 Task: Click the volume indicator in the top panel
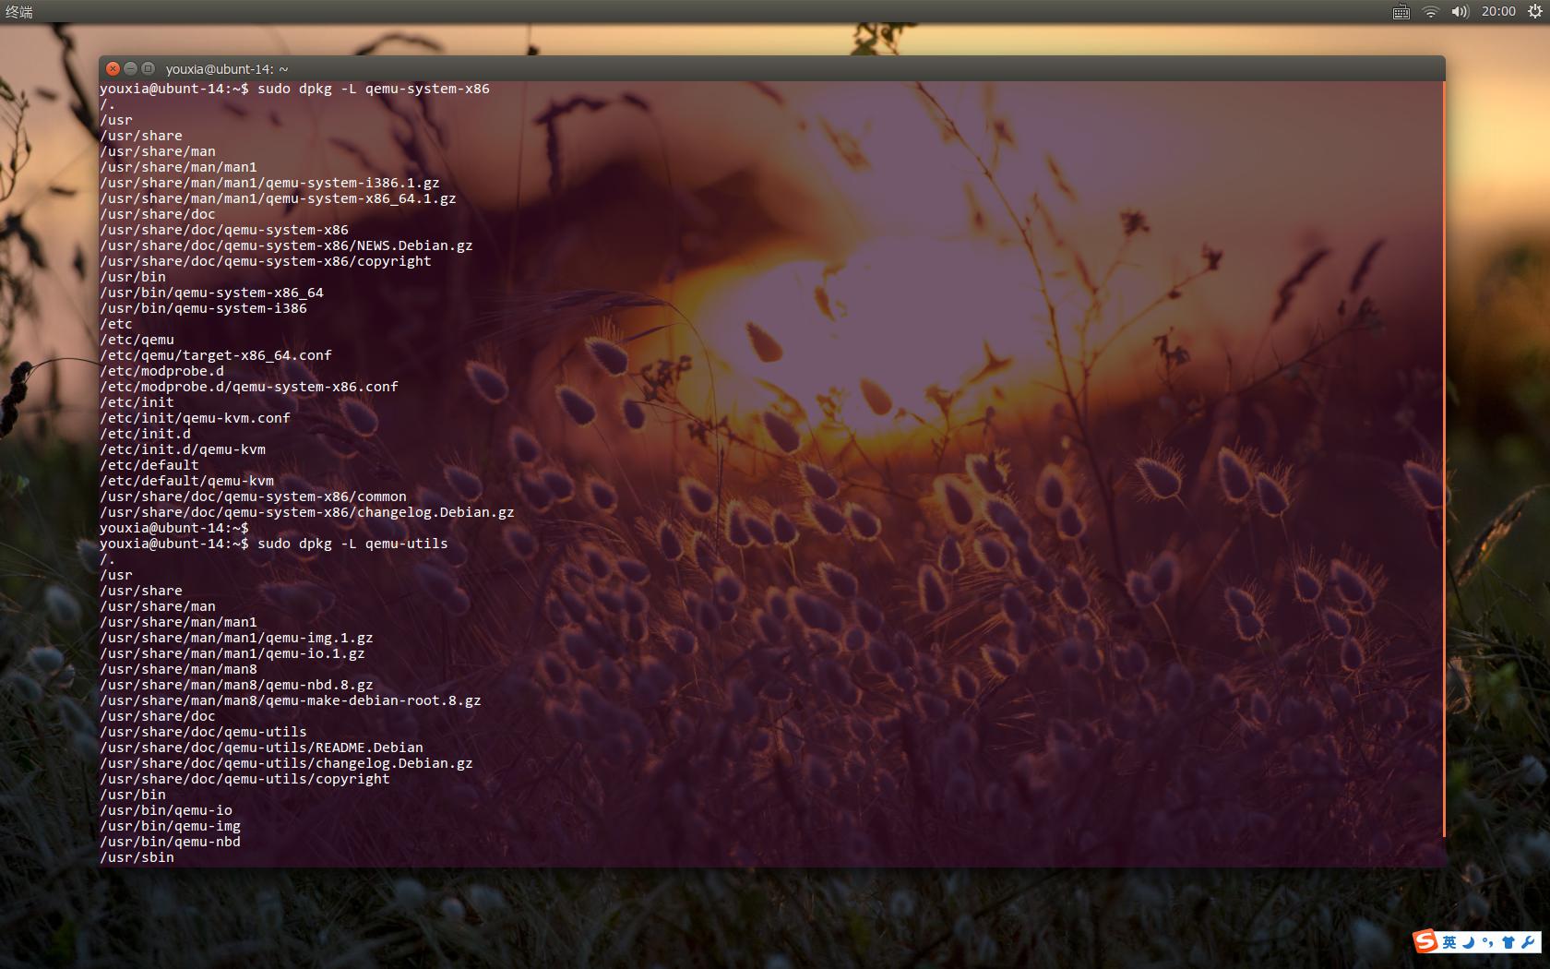(1460, 11)
